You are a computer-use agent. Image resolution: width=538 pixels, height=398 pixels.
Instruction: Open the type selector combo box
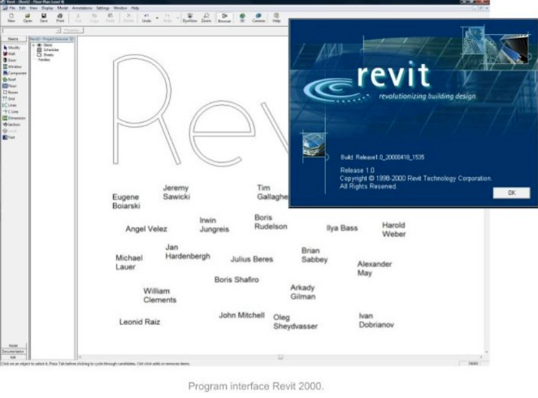32,31
